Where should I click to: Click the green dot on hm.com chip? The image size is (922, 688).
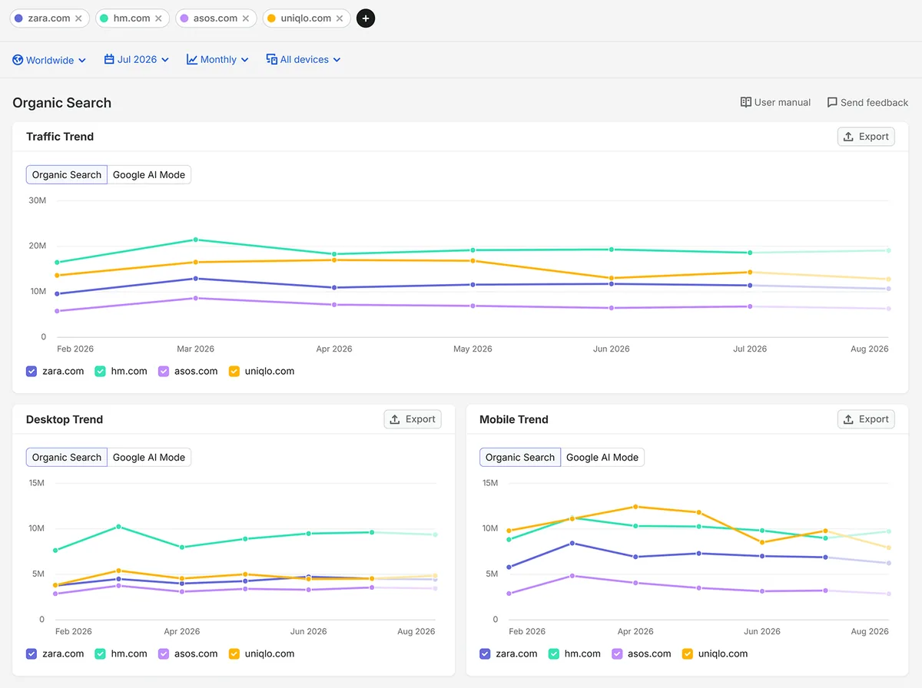click(104, 18)
